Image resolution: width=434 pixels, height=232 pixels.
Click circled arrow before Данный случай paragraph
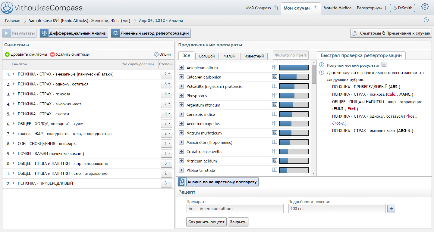pyautogui.click(x=322, y=73)
